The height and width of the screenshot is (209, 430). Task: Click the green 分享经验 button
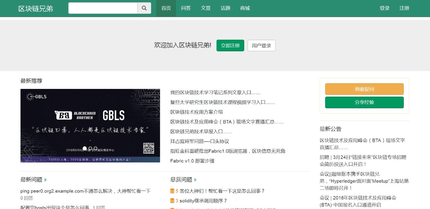point(364,102)
